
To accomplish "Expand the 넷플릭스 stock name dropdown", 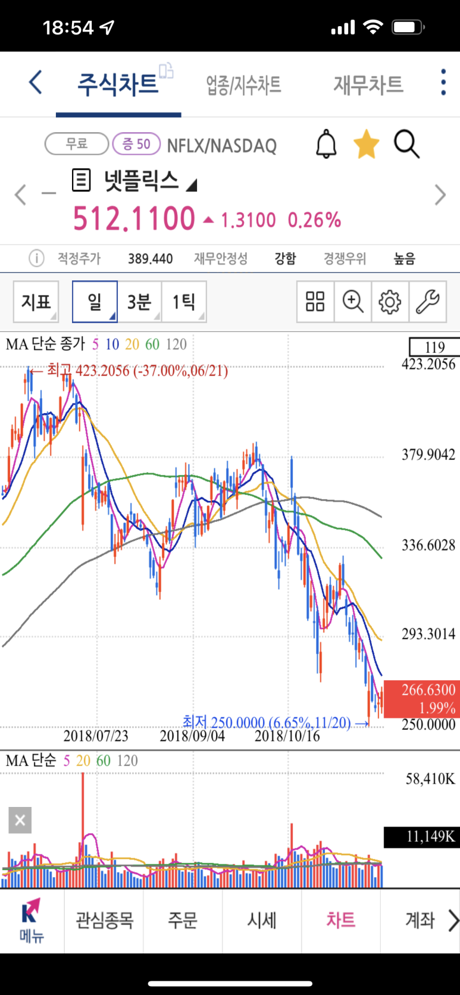I will [x=191, y=186].
